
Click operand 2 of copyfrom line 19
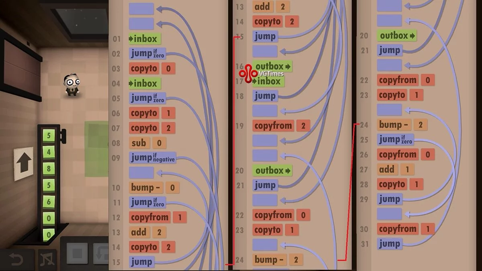(x=303, y=126)
